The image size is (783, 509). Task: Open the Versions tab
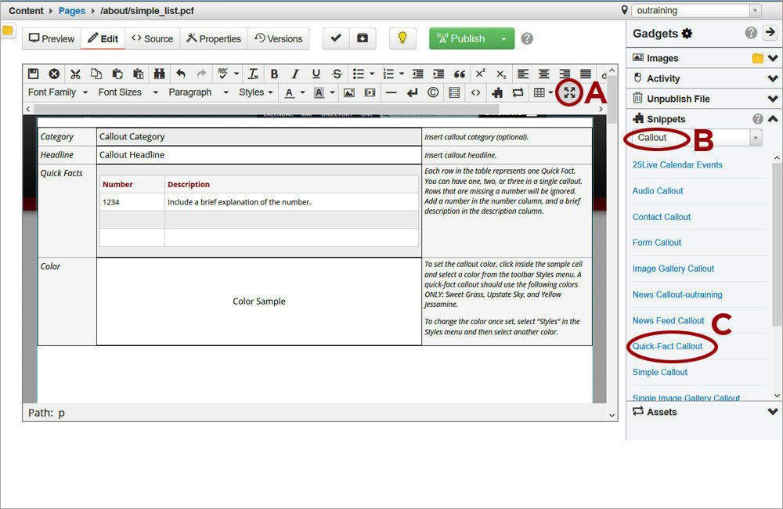[x=279, y=38]
